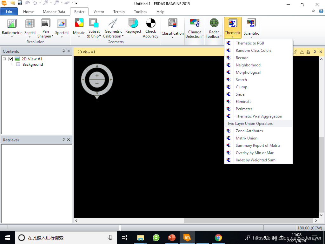Open the Windows Start button
Image resolution: width=325 pixels, height=244 pixels.
coord(8,238)
